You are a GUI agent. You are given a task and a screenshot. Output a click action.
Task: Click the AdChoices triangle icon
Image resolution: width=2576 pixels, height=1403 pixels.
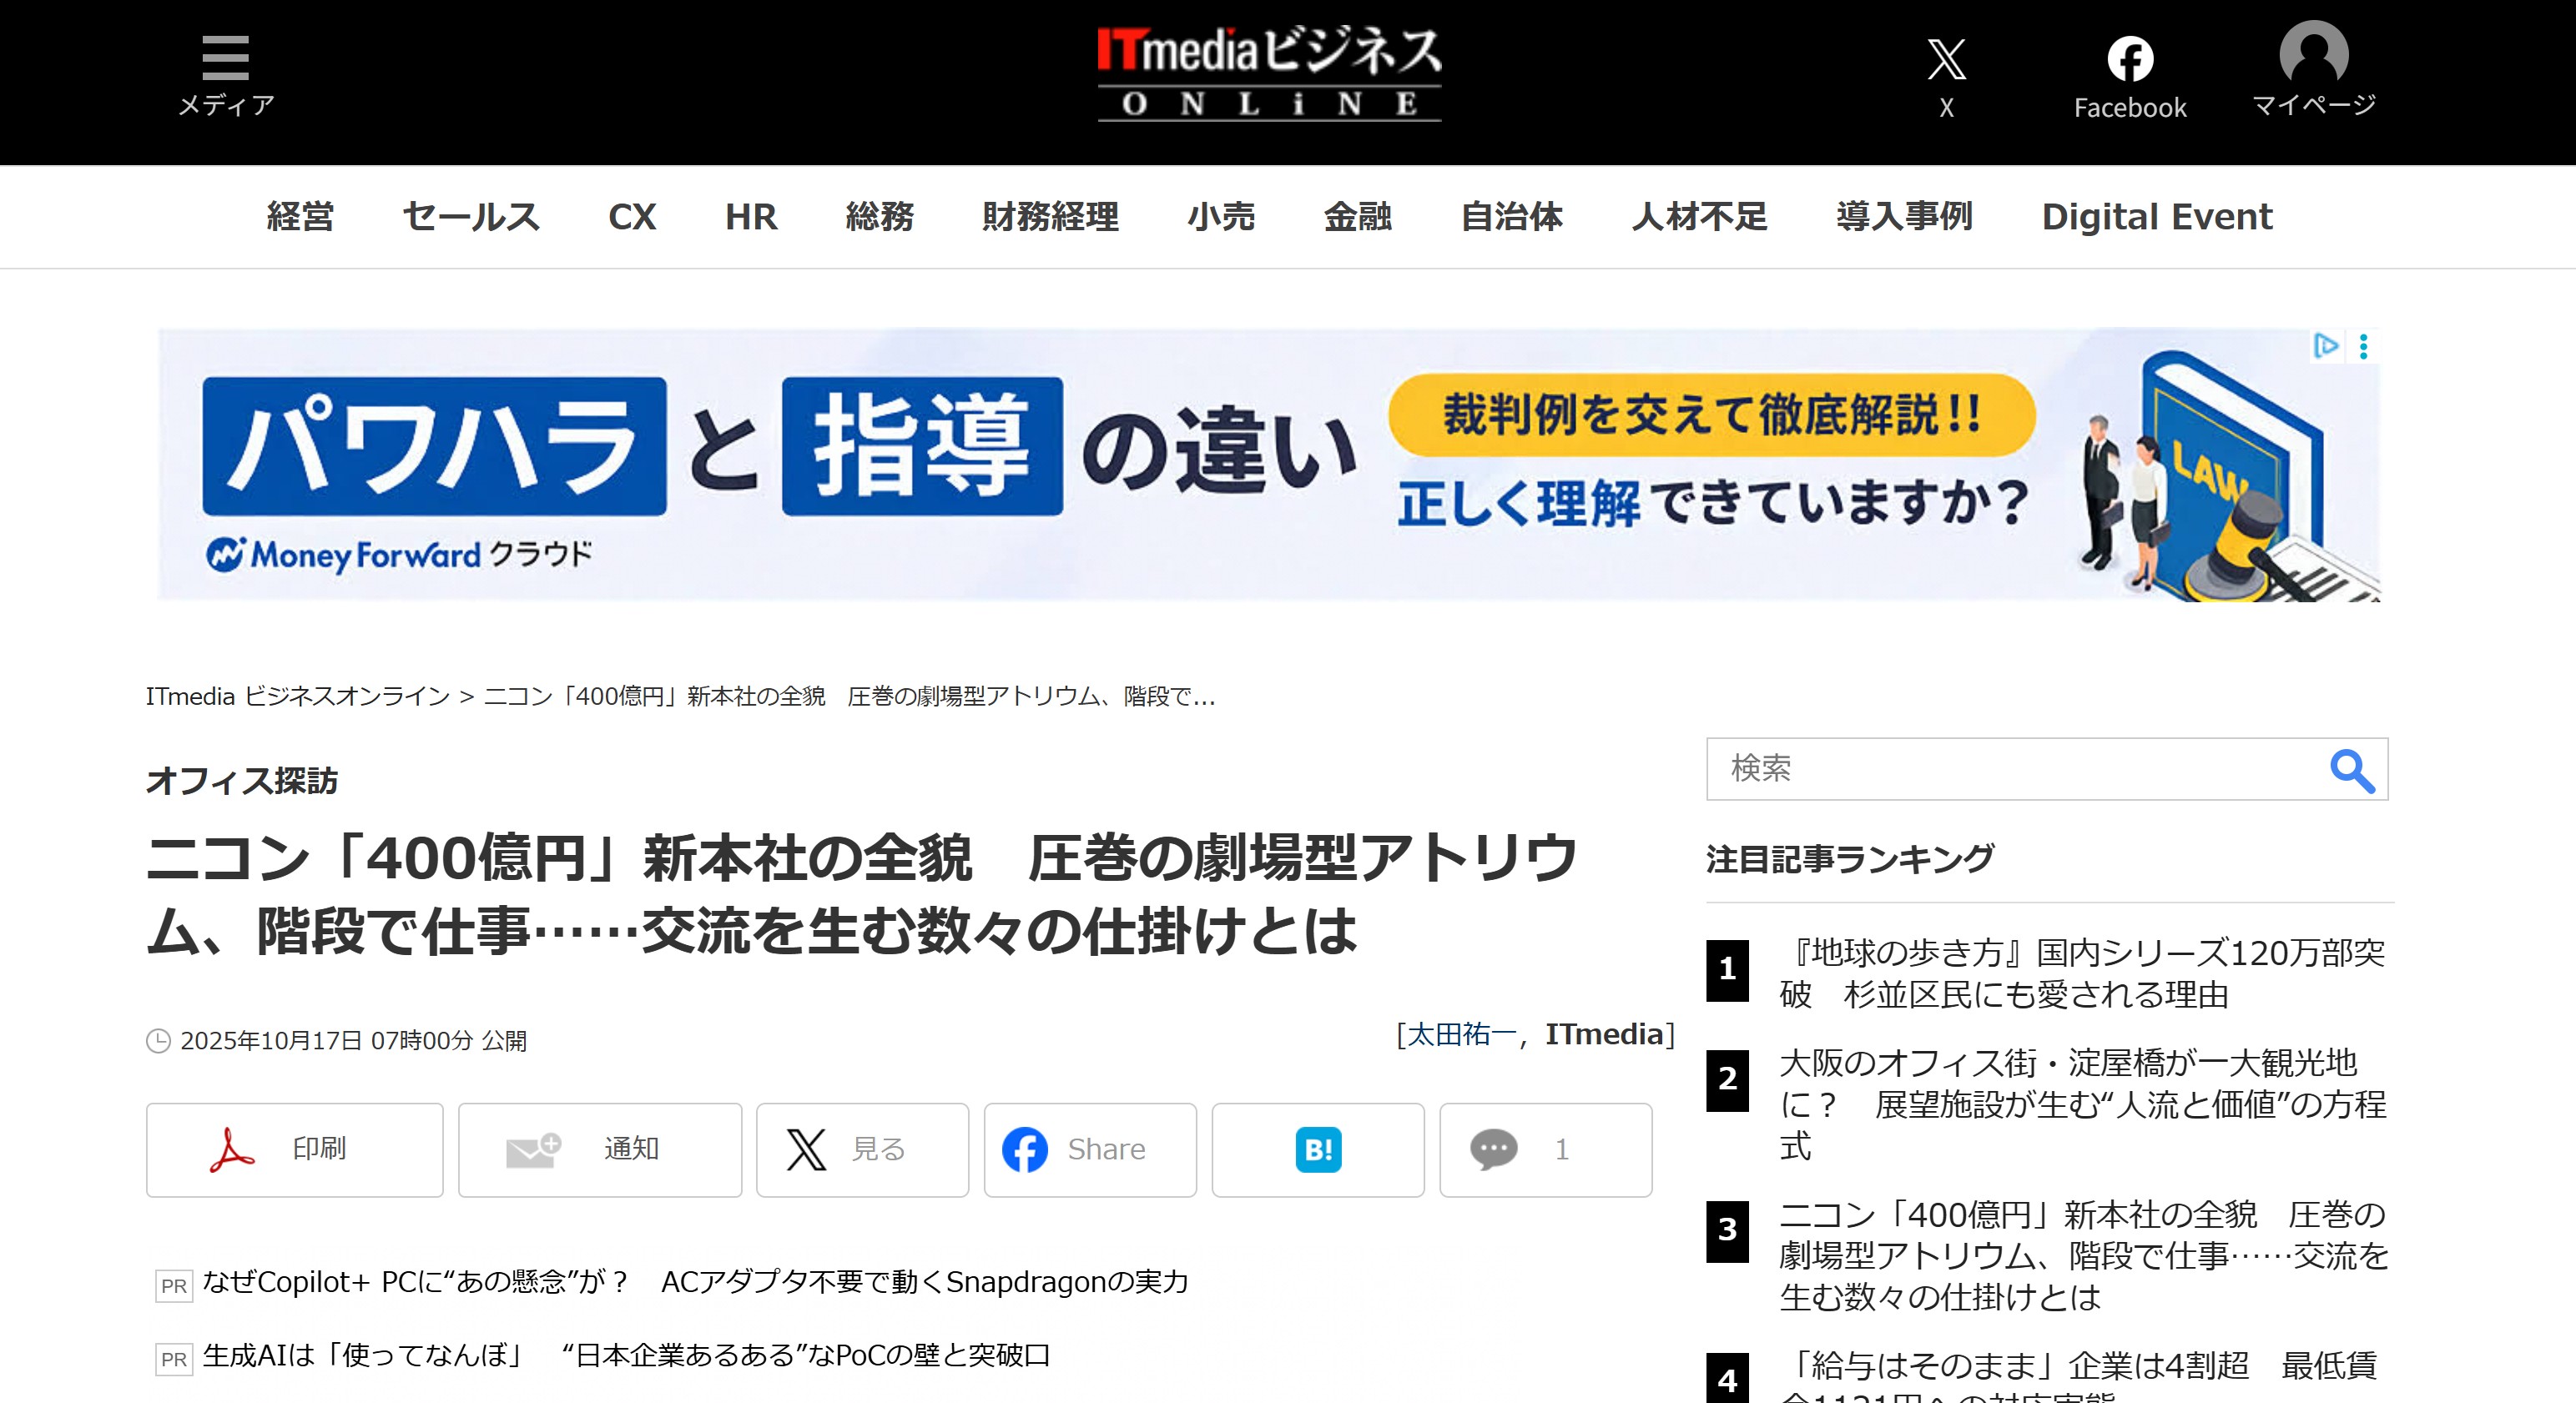2326,346
